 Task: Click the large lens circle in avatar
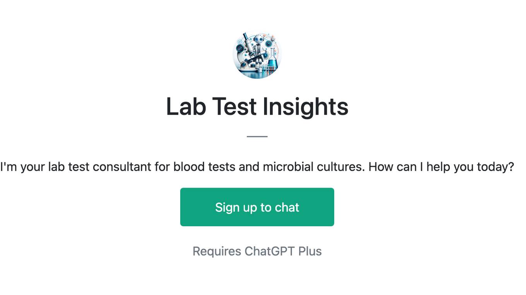pyautogui.click(x=240, y=48)
